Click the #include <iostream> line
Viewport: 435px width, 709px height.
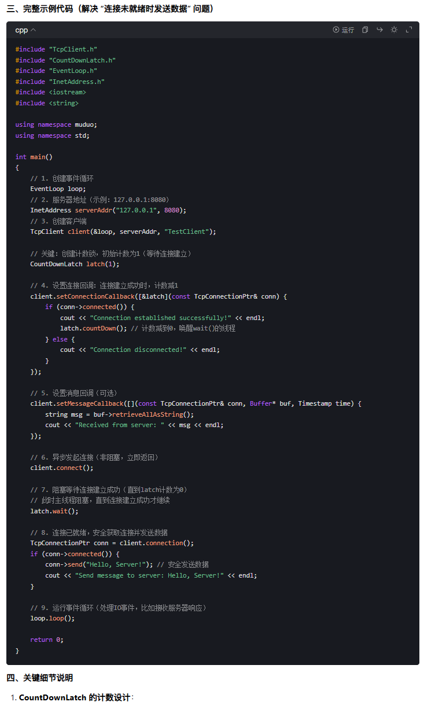(50, 92)
